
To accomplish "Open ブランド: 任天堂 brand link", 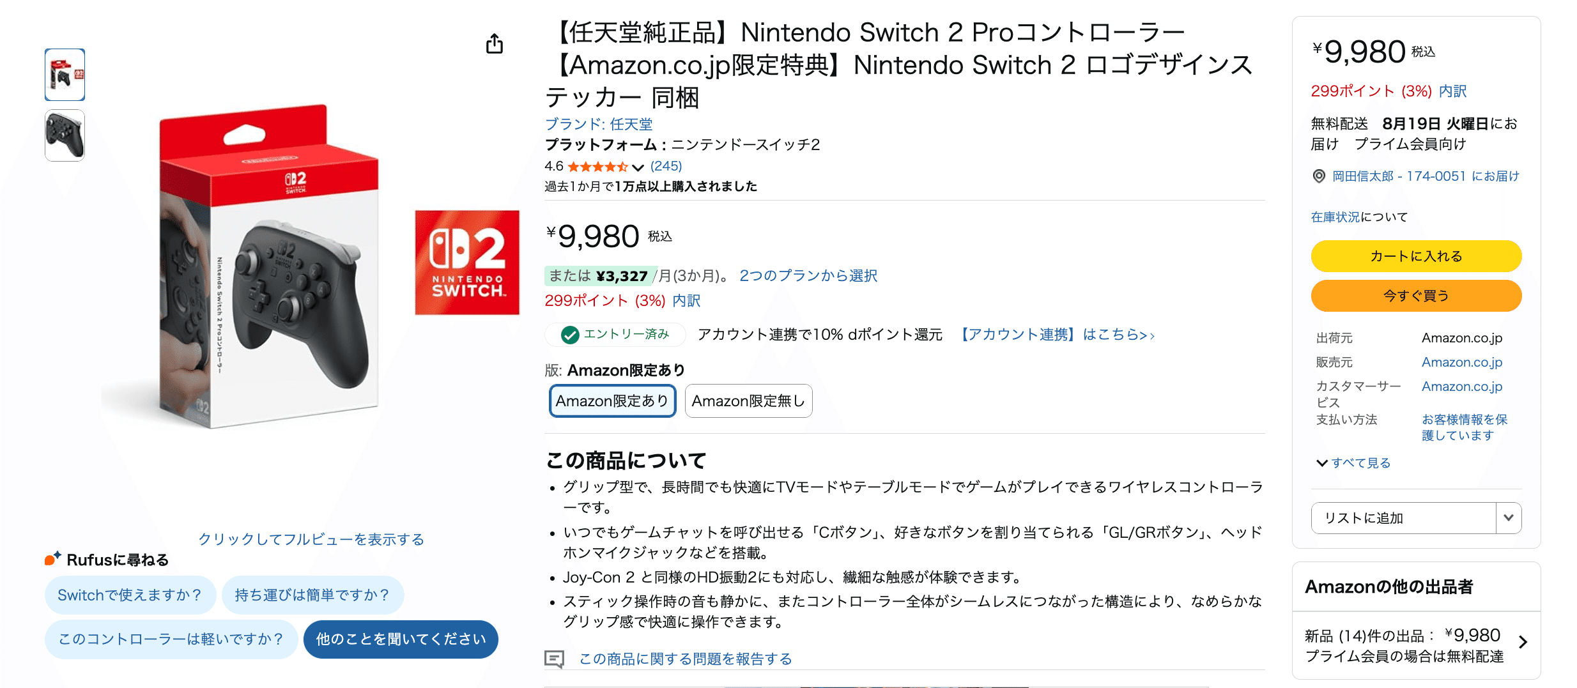I will coord(598,124).
